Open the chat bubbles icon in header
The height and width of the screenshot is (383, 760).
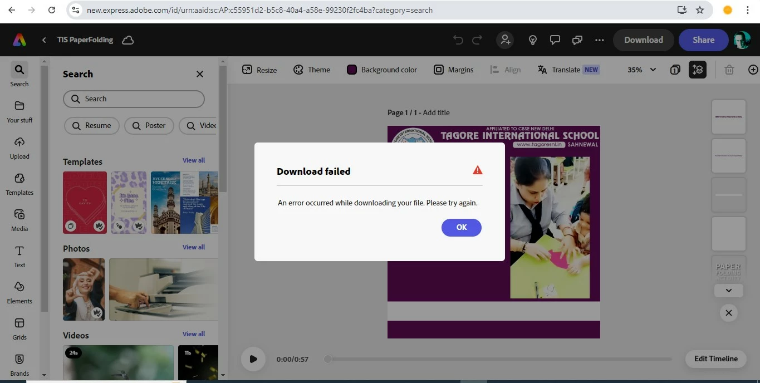(577, 40)
